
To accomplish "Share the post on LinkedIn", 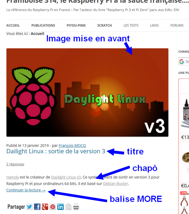I will coord(60,207).
